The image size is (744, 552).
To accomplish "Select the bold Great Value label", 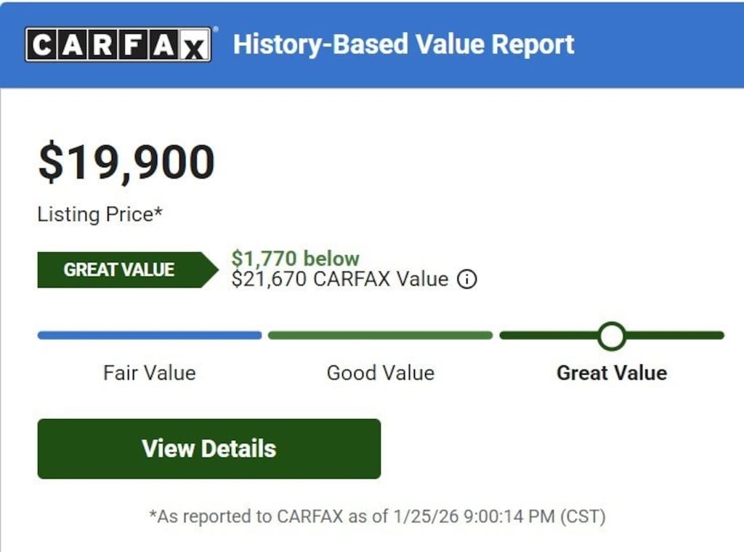I will (612, 373).
